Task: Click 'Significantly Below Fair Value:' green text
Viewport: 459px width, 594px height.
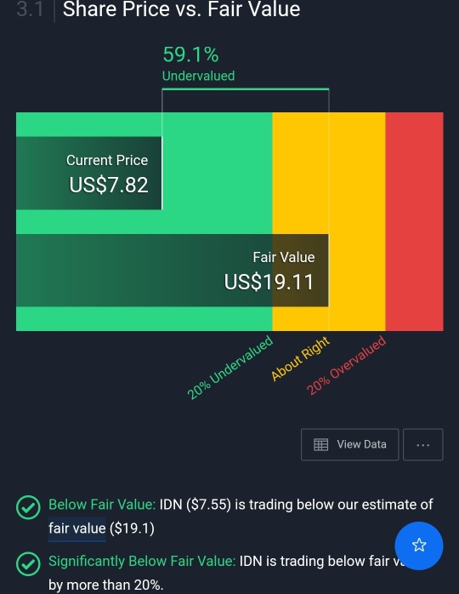Action: (x=142, y=561)
